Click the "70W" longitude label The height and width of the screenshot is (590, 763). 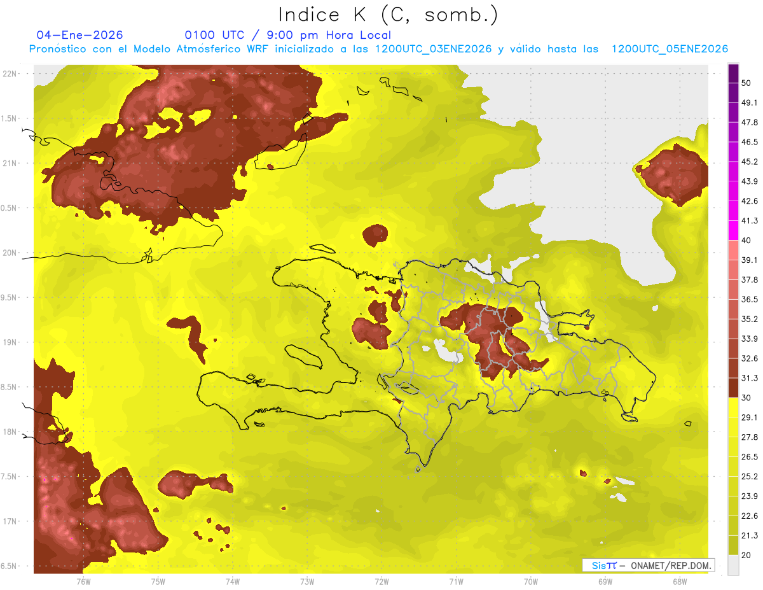coord(530,582)
